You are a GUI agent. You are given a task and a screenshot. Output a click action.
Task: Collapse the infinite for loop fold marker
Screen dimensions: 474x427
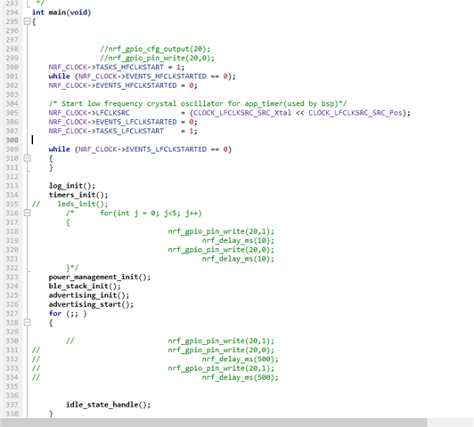[x=28, y=322]
